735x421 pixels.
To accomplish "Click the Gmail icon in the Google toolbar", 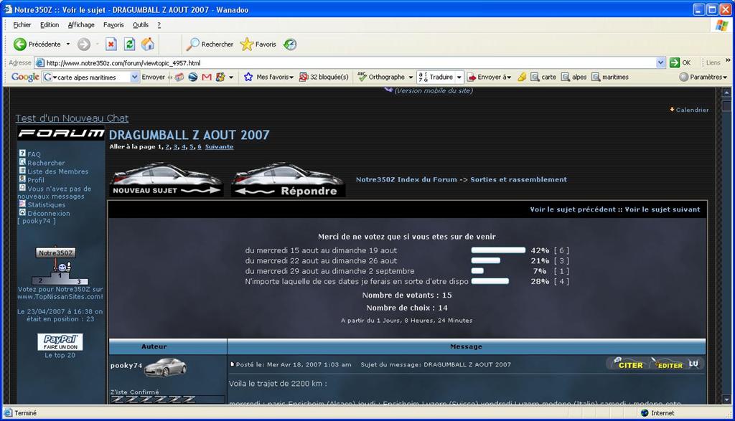I will coord(207,77).
